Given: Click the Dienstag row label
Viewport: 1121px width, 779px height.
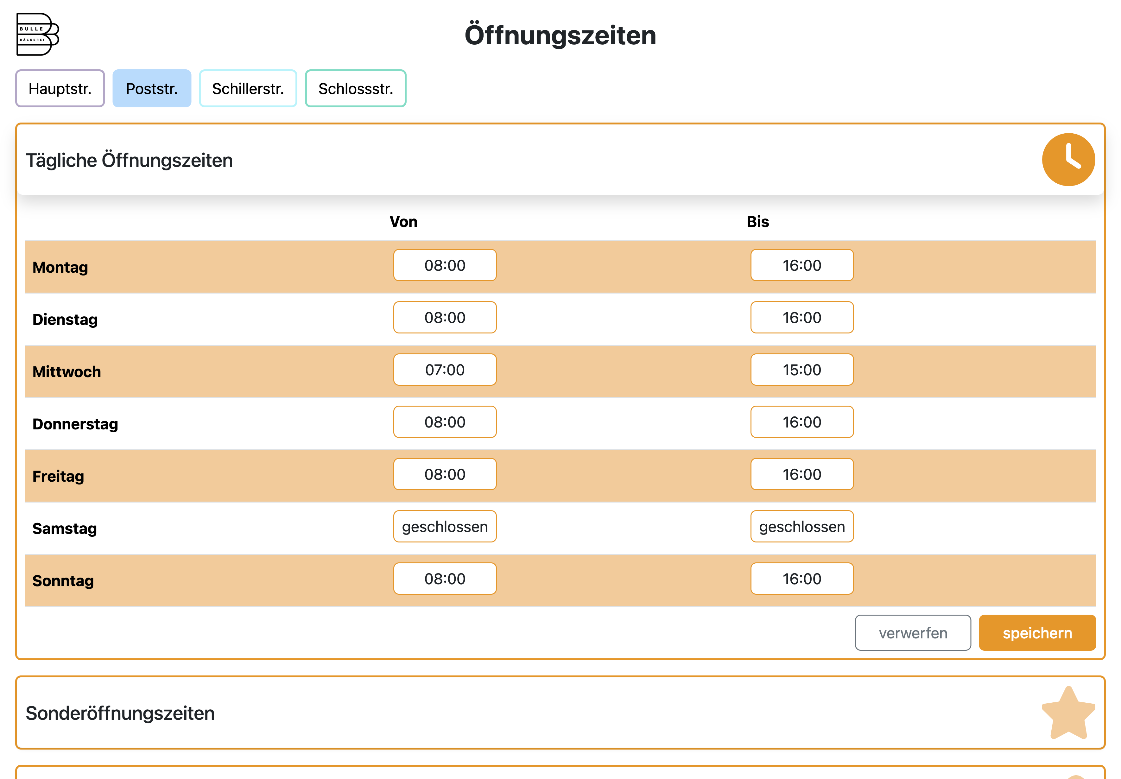Looking at the screenshot, I should (x=65, y=319).
